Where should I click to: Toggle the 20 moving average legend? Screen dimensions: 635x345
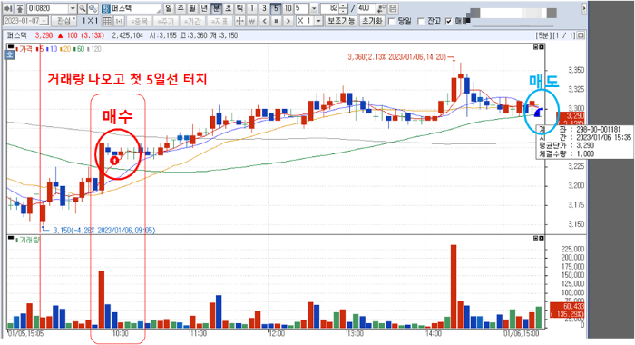tap(65, 49)
